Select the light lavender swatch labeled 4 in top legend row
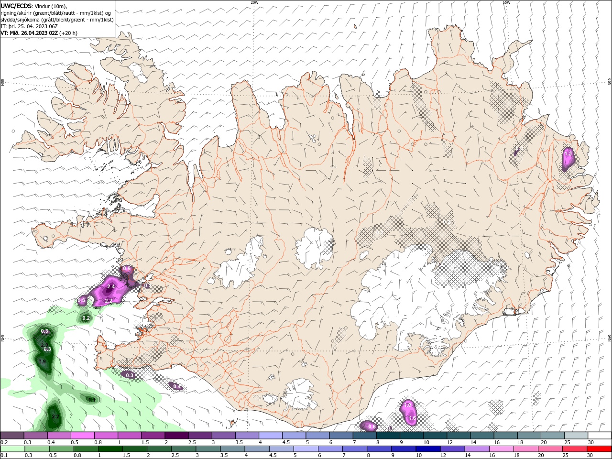The height and width of the screenshot is (459, 612). (x=271, y=436)
